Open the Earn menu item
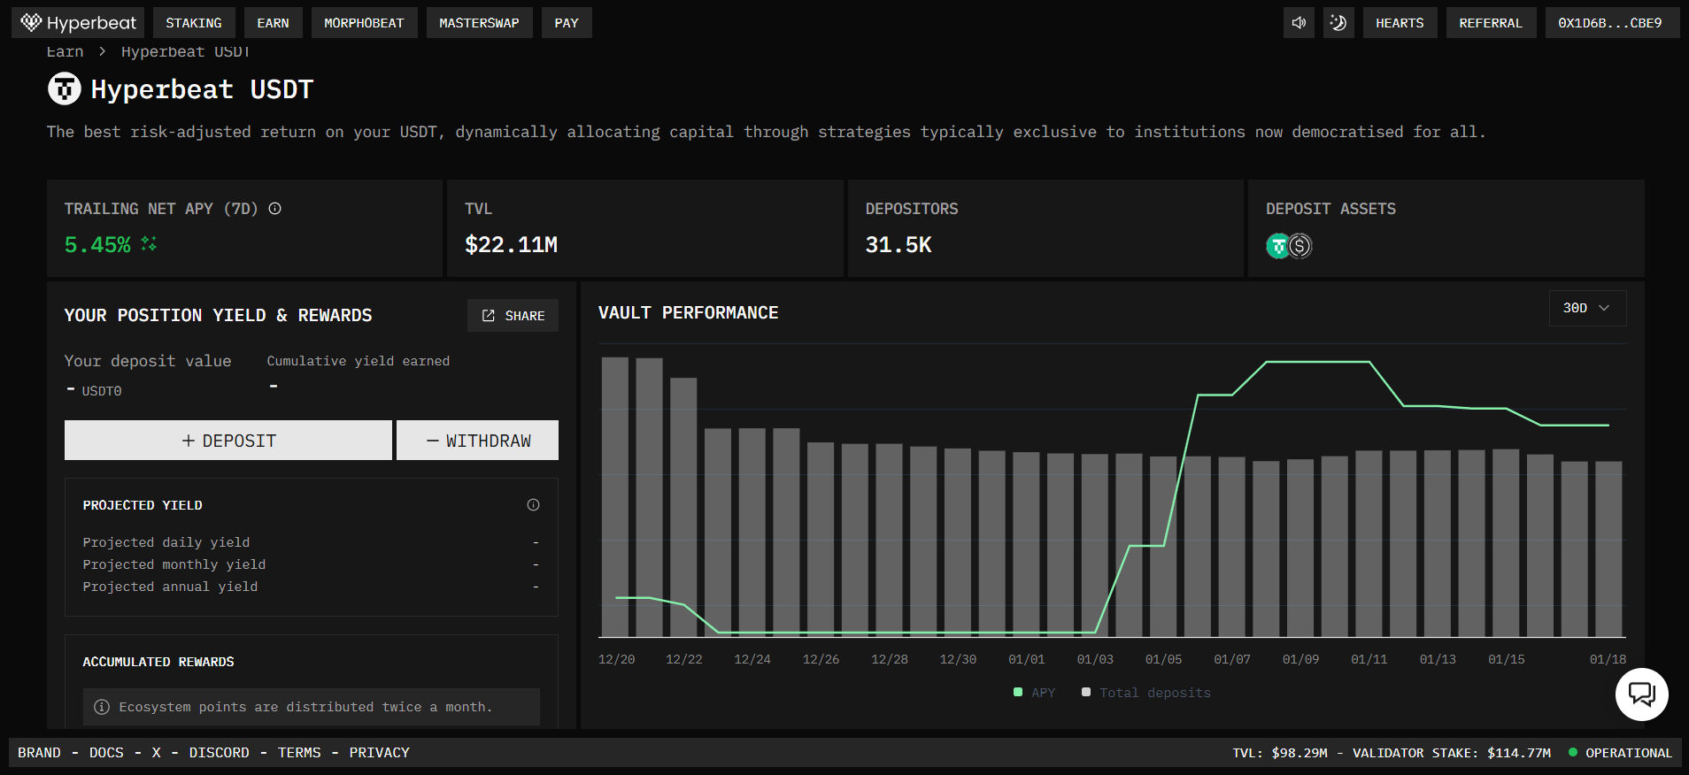 [273, 23]
